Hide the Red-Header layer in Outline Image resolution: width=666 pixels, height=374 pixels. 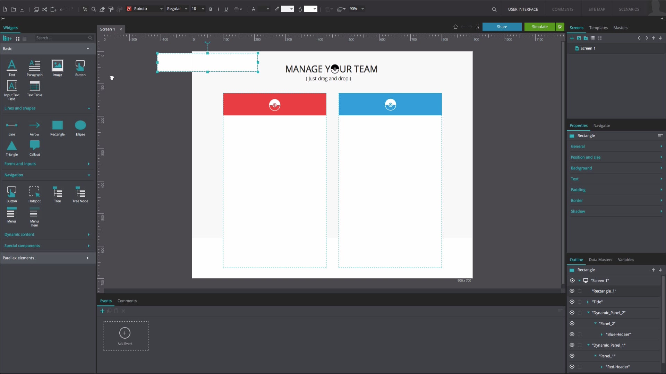572,367
